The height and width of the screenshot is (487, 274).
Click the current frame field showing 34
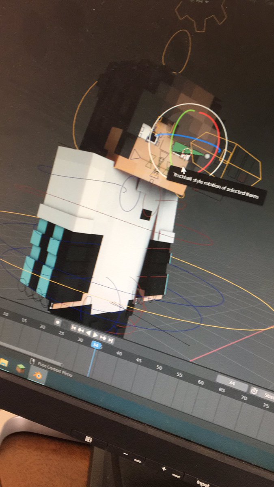click(232, 383)
